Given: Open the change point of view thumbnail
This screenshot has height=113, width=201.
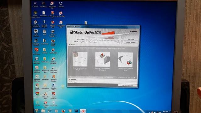Looking at the screenshot, I should click(x=125, y=60).
